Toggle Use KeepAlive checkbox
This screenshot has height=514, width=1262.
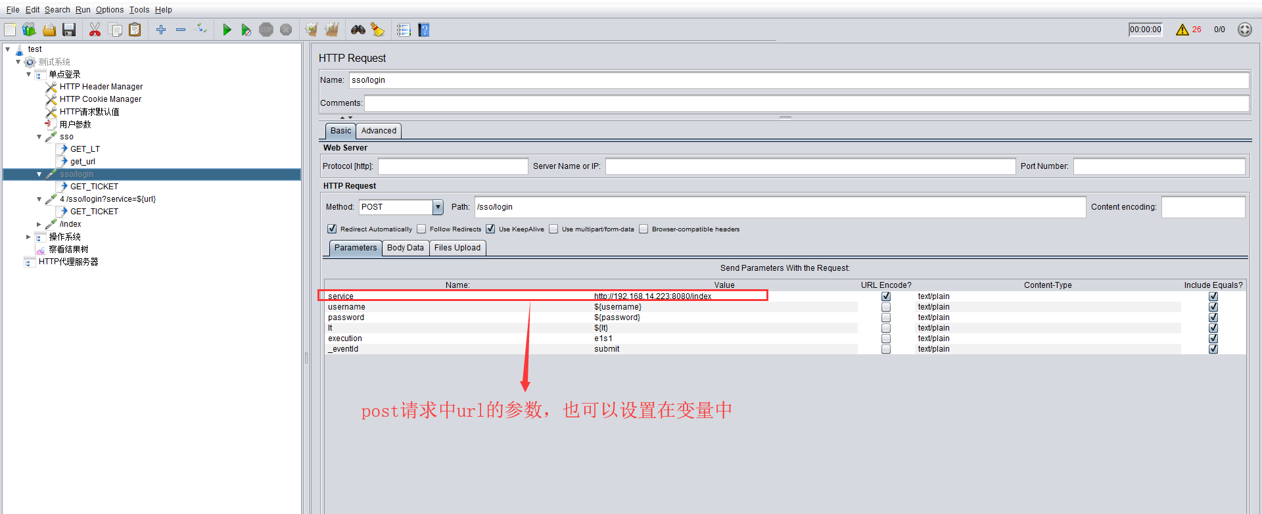click(x=490, y=229)
